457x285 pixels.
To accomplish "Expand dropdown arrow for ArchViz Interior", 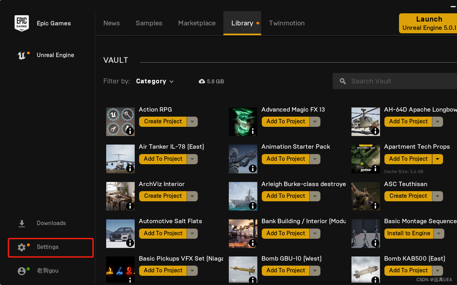I will tap(192, 196).
